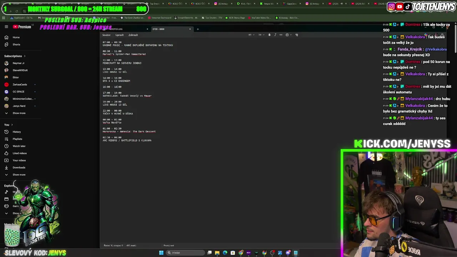The image size is (457, 257).
Task: Click the line BATHECLASH: Tadeáš Veselý vs Mawar
Action: click(127, 96)
